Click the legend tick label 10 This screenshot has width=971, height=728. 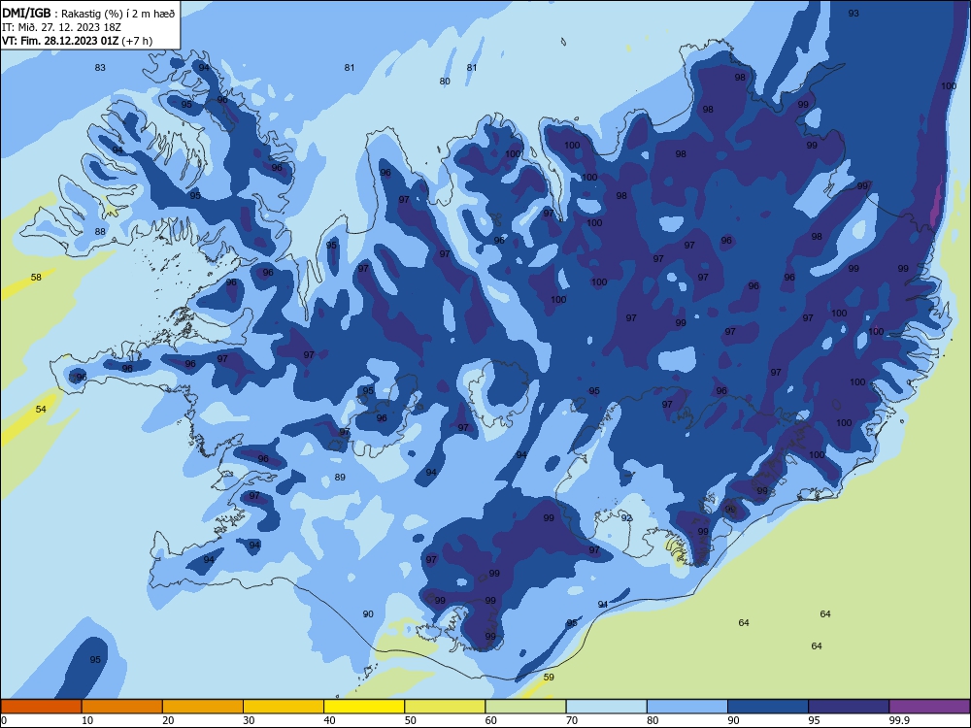click(87, 720)
